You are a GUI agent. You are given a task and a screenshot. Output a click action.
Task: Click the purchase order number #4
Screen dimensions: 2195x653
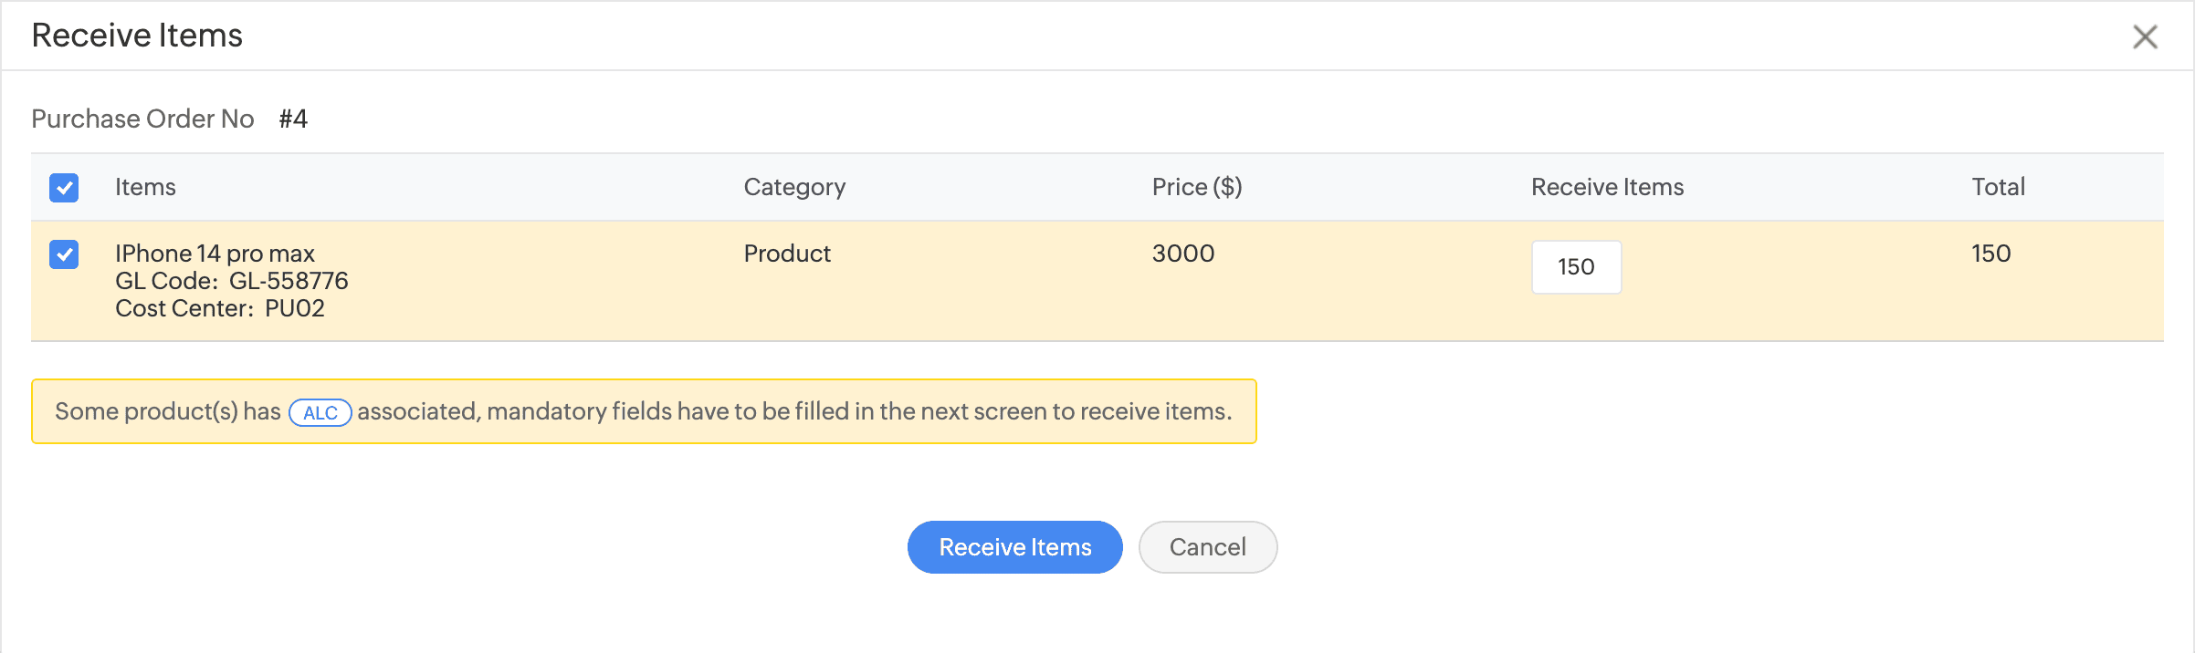[293, 119]
